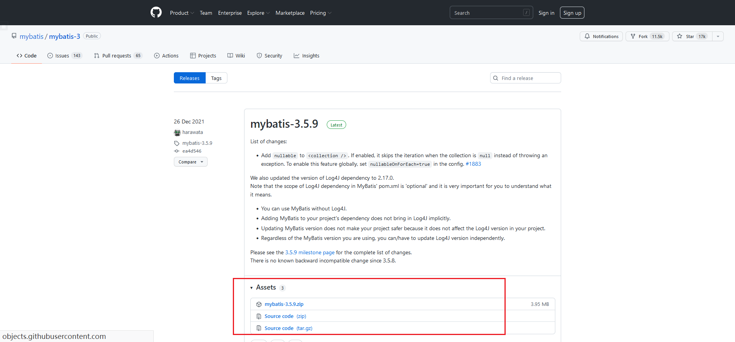Click the file icon for Source code tar.gz
735x342 pixels.
pos(259,328)
